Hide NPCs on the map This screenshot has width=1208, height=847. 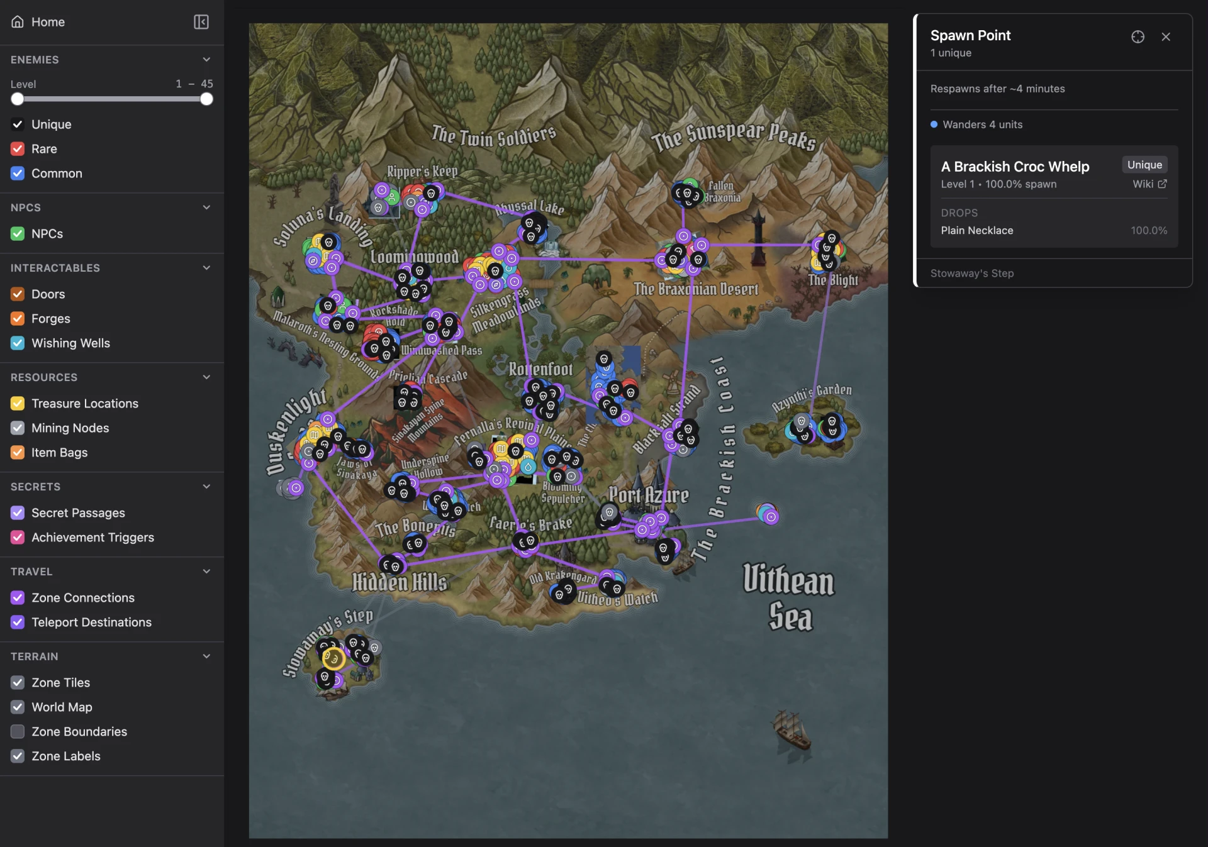18,234
